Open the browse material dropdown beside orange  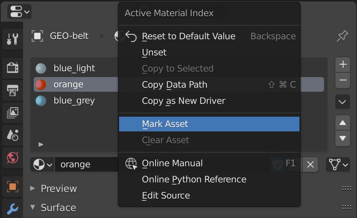pyautogui.click(x=43, y=165)
